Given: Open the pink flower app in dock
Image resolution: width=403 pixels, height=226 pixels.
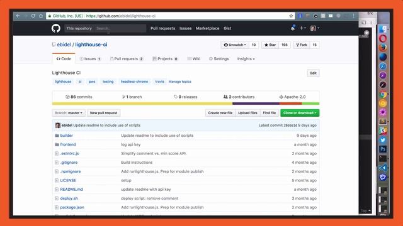Looking at the screenshot, I should 383,112.
